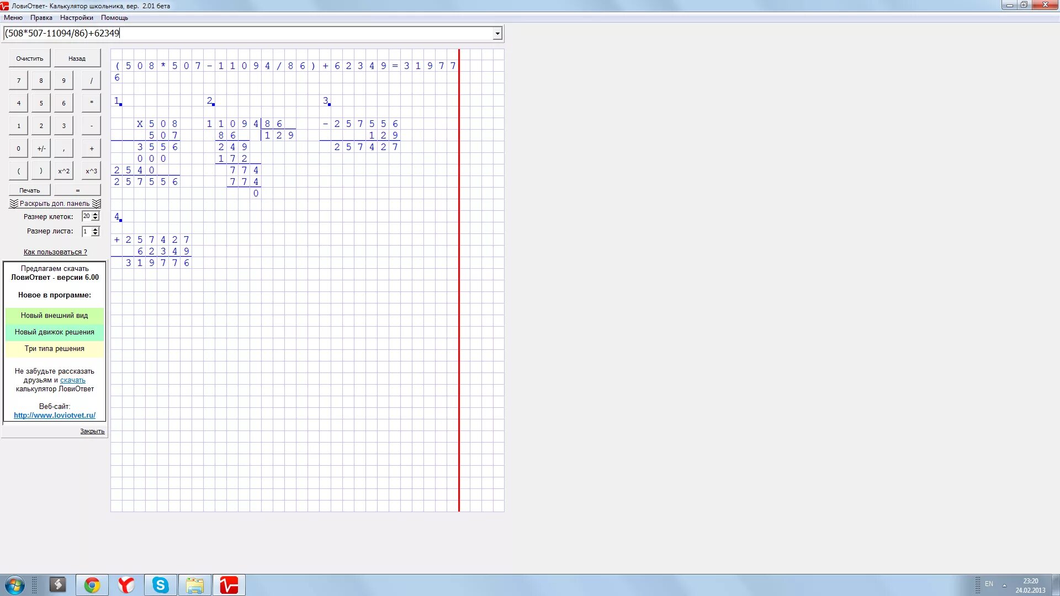Open the file explorer taskbar icon

(195, 585)
